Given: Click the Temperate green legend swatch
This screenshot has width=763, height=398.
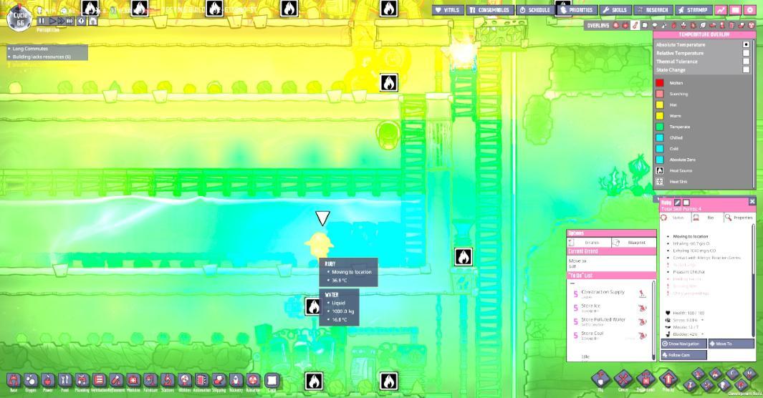Looking at the screenshot, I should click(659, 127).
